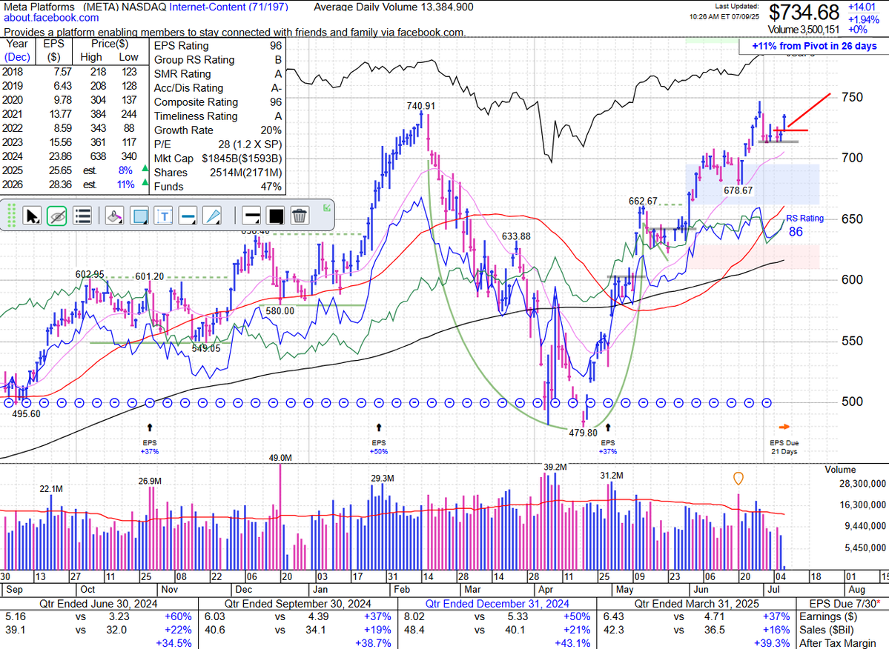The width and height of the screenshot is (889, 649).
Task: Toggle the hide drawings eye icon
Action: pyautogui.click(x=56, y=216)
